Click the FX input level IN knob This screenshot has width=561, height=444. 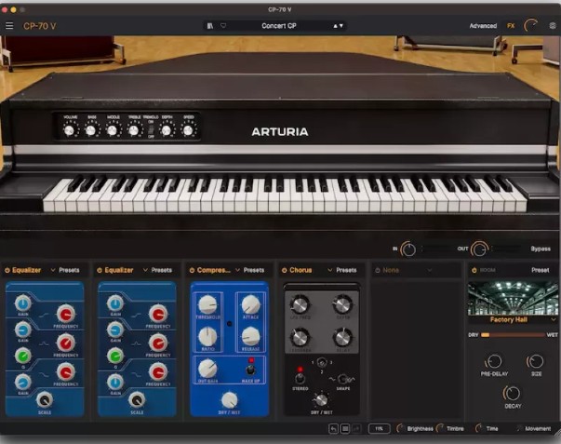[x=407, y=249]
